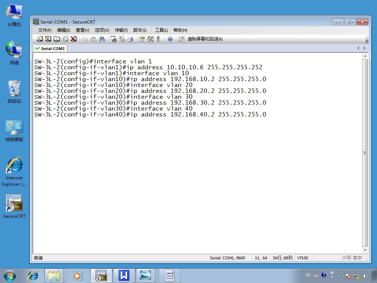This screenshot has width=377, height=283.
Task: Click the 'interface vlan 40' command line
Action: pos(113,109)
